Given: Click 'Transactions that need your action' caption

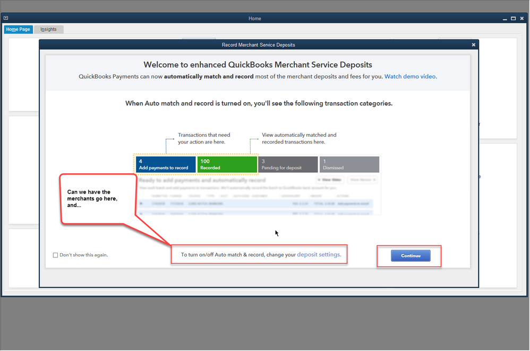Looking at the screenshot, I should click(204, 138).
